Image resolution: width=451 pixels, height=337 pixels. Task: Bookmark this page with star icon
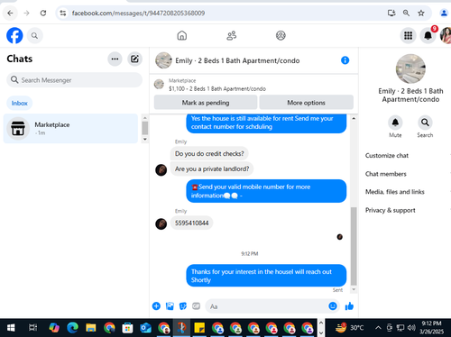click(x=421, y=13)
